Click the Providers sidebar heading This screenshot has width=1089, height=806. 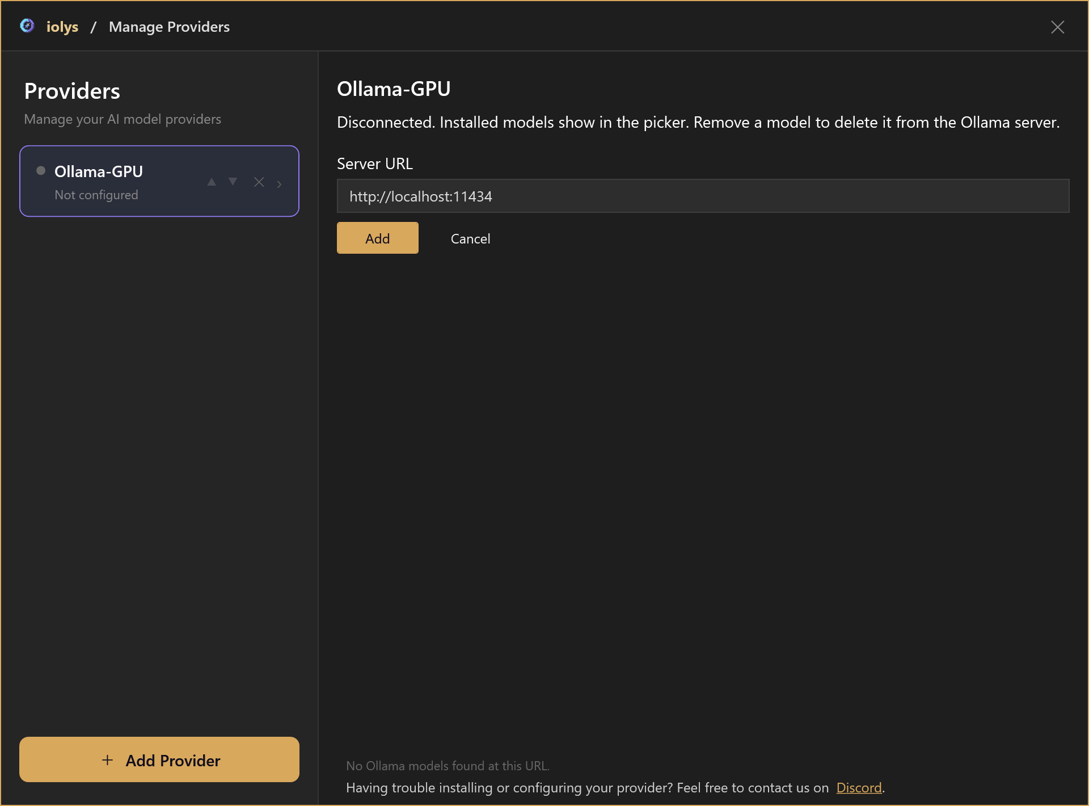click(x=72, y=91)
